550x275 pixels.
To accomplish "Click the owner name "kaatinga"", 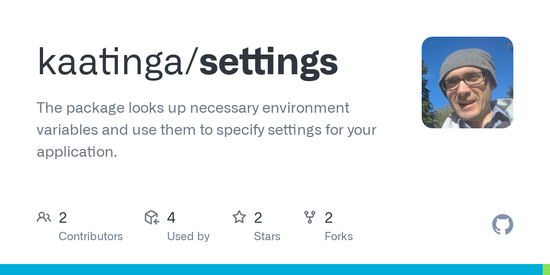I will click(x=110, y=63).
